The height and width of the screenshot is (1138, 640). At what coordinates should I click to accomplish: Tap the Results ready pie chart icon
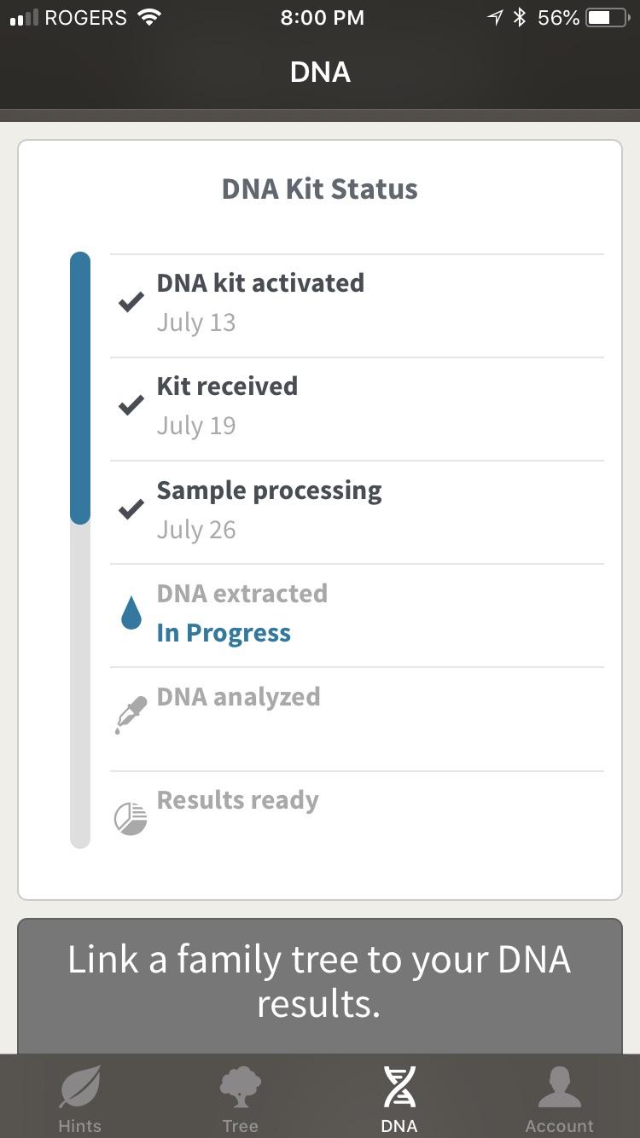click(130, 816)
